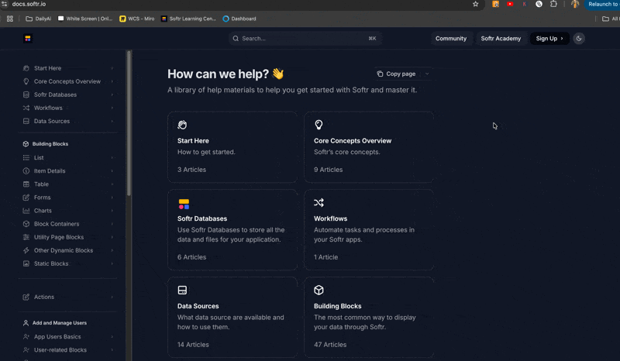The image size is (620, 361).
Task: Toggle dark mode moon icon
Action: pos(579,38)
